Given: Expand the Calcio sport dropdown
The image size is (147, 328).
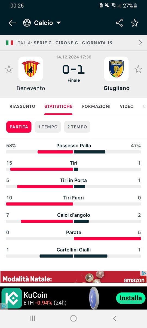Looking at the screenshot, I should (x=59, y=23).
